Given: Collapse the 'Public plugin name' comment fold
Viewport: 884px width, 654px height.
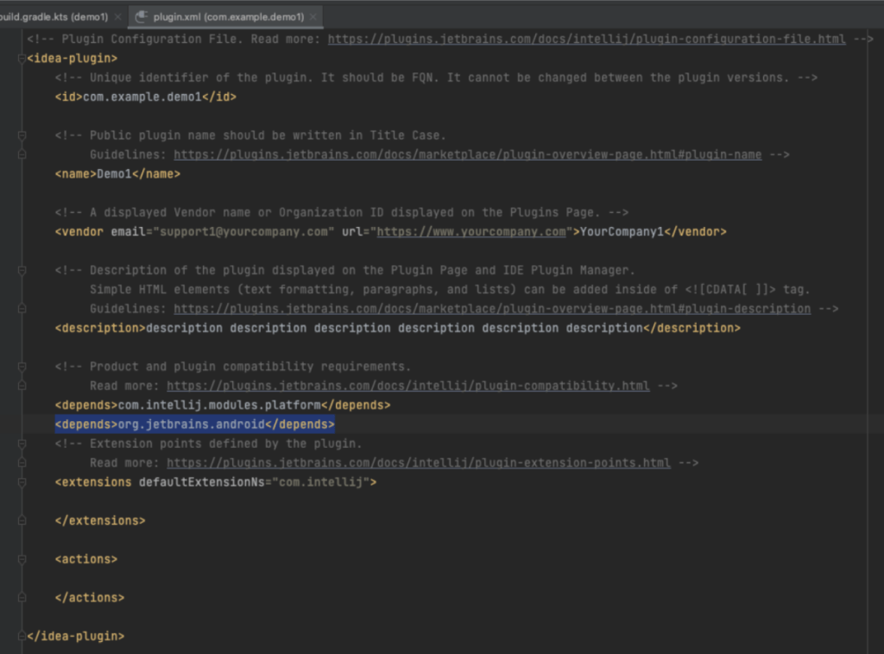Looking at the screenshot, I should click(22, 135).
